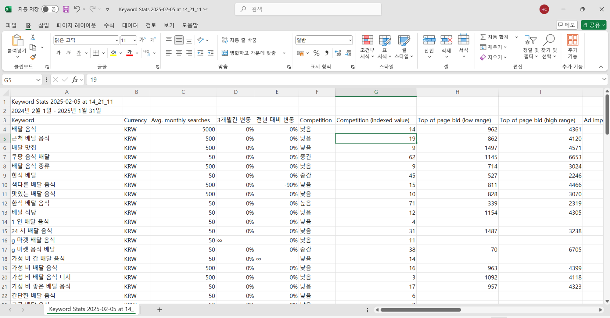Open number format dropdown 일반
The width and height of the screenshot is (610, 318).
pos(350,40)
